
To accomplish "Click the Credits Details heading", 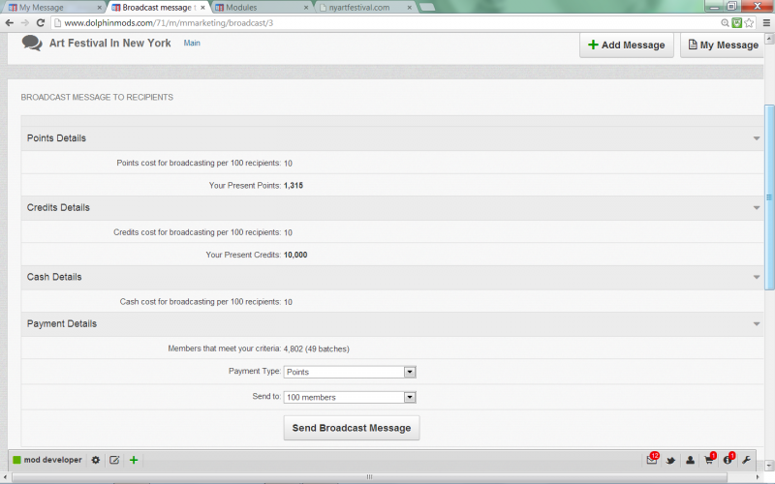I will pos(58,208).
